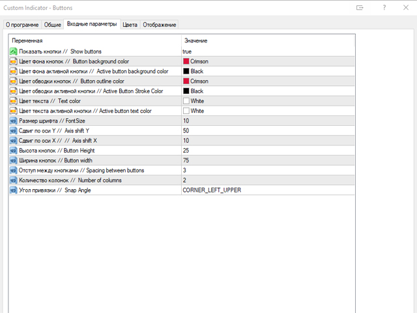Click the Crimson text in Button outline color row

pos(199,81)
